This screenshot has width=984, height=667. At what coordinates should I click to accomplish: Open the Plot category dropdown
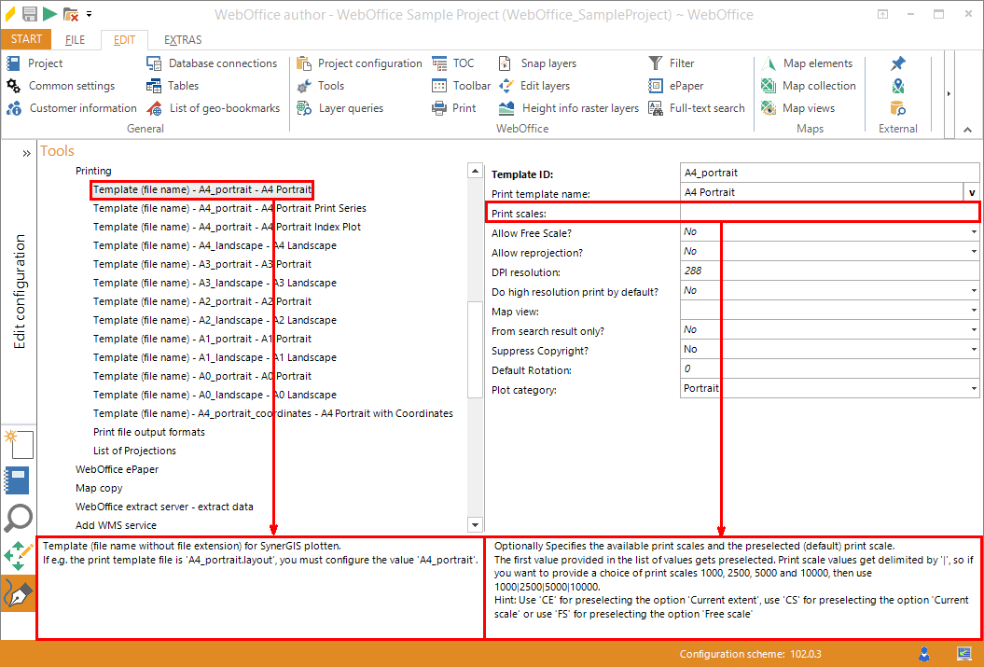(971, 387)
